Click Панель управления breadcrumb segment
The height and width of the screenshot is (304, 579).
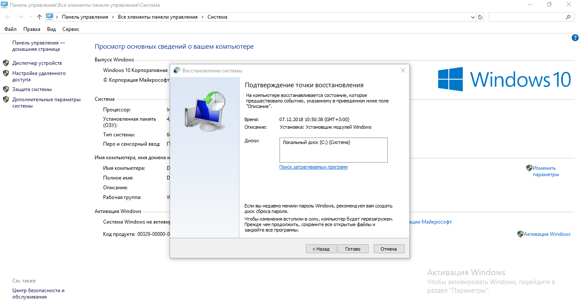coord(85,17)
